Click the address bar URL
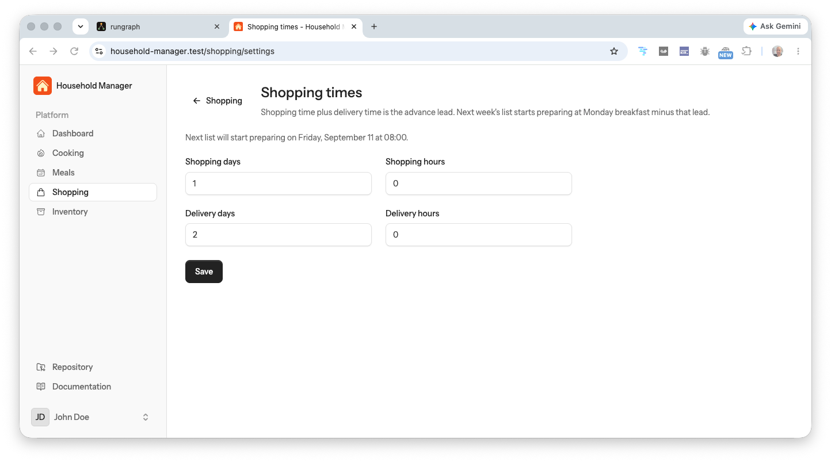 (x=192, y=51)
